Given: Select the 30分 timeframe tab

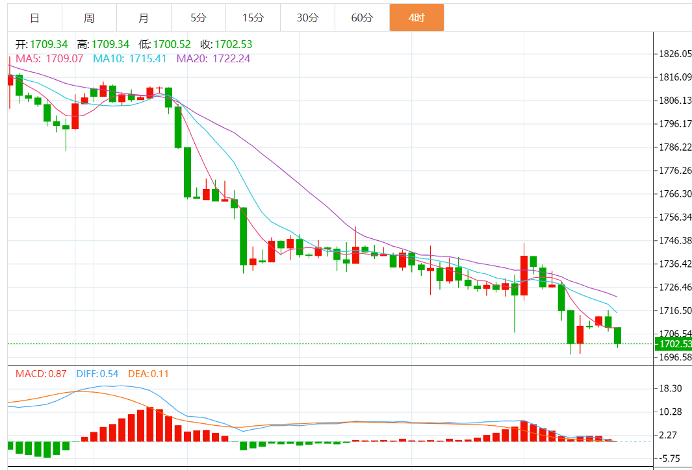Looking at the screenshot, I should tap(307, 18).
